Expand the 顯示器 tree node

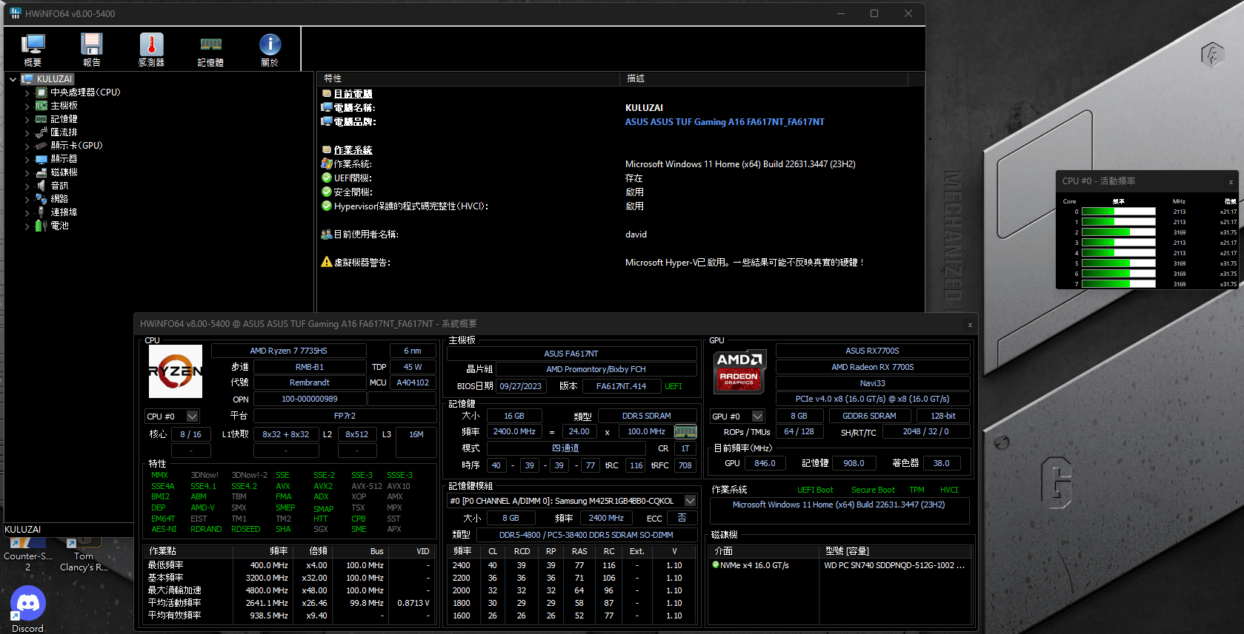(27, 159)
